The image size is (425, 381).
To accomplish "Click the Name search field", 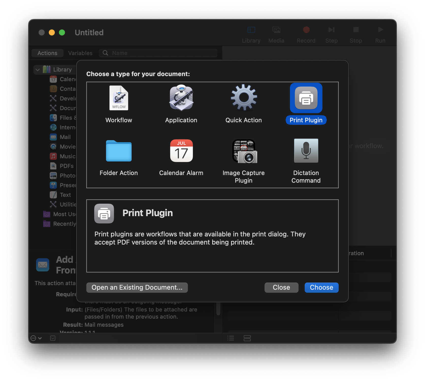I will pos(158,53).
